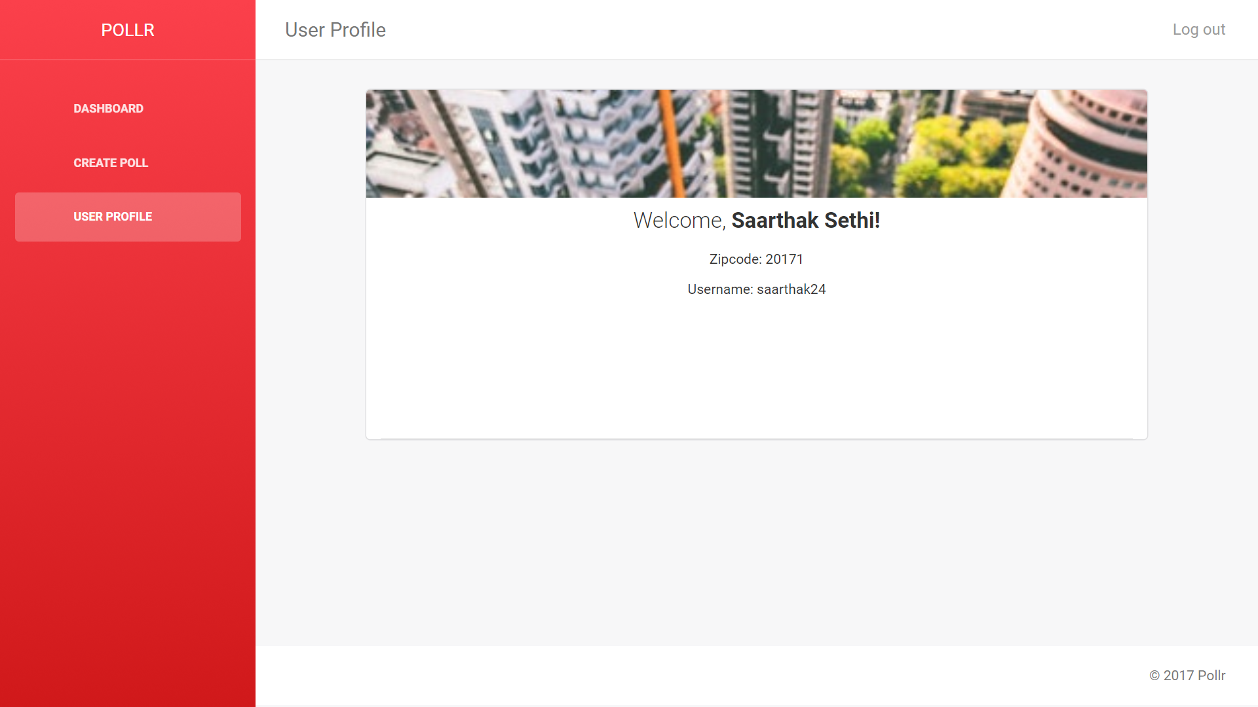Click empty red sidebar area below menu
The height and width of the screenshot is (707, 1258).
pyautogui.click(x=128, y=471)
